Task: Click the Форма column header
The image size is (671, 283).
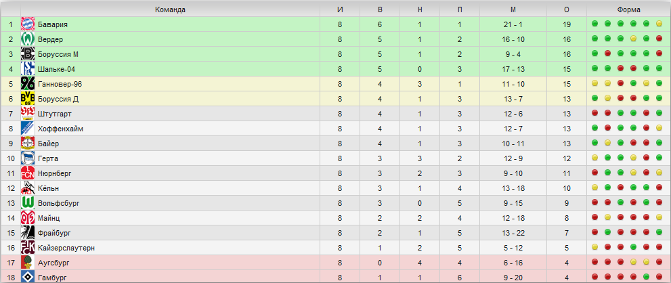Action: (628, 9)
